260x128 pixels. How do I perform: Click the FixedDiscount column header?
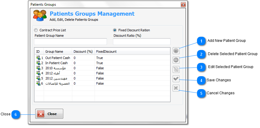106,52
